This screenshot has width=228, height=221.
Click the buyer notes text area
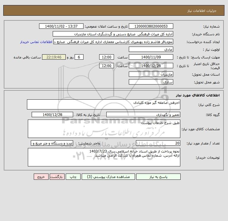coord(104,157)
